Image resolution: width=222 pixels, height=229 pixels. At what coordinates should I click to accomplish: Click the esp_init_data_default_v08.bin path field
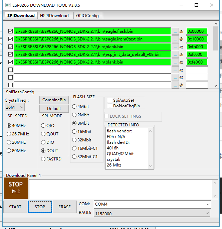point(92,54)
